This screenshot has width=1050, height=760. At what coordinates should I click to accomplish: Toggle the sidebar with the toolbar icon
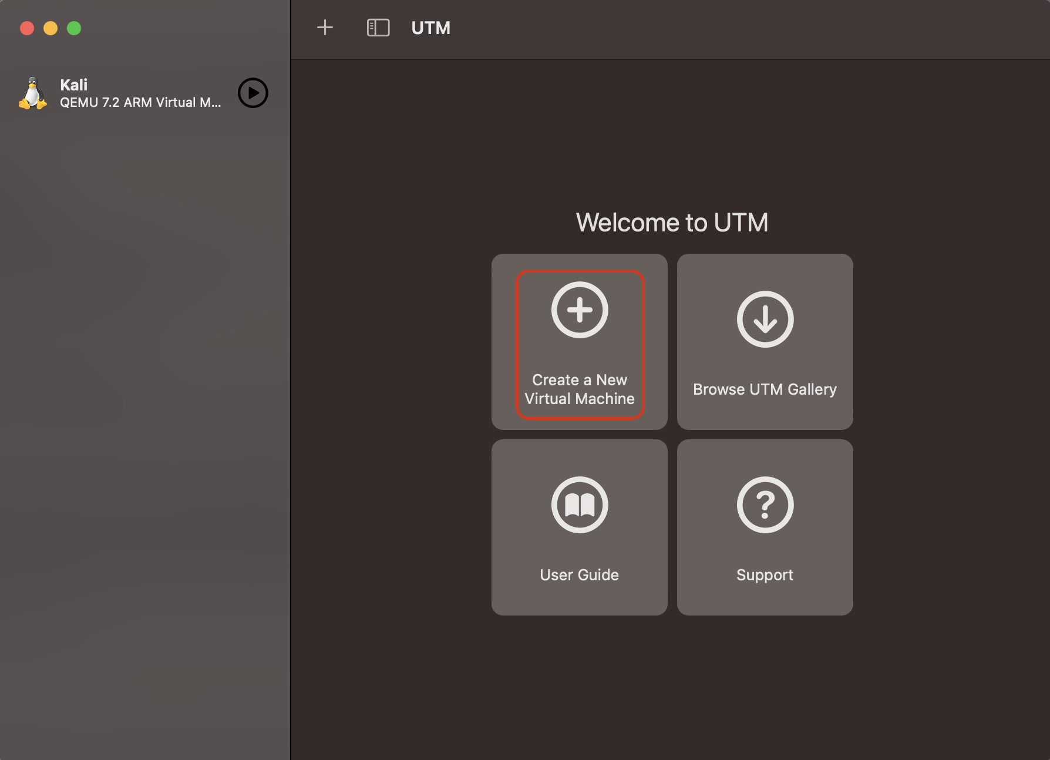378,28
